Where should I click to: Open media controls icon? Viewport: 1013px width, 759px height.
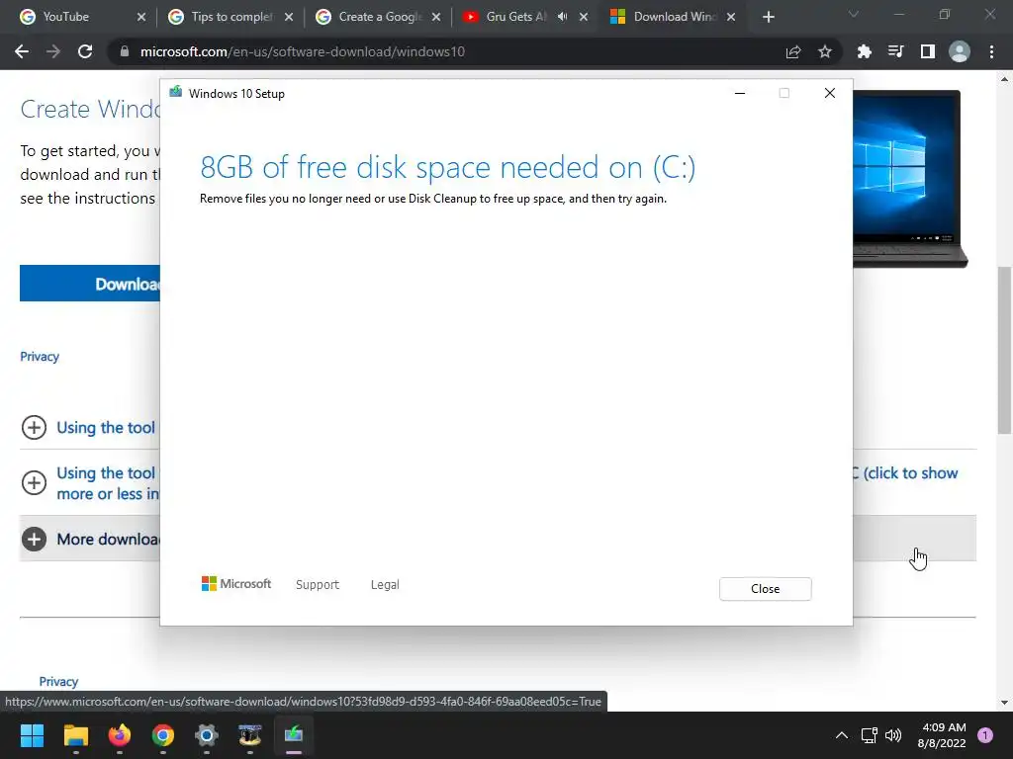coord(895,51)
